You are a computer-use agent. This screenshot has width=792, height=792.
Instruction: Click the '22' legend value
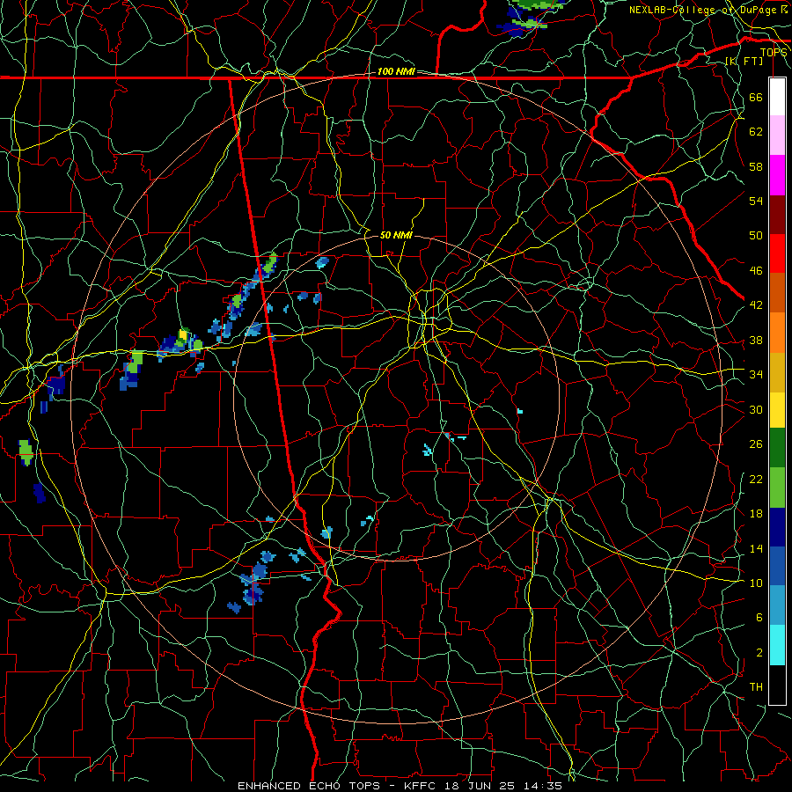(x=756, y=479)
